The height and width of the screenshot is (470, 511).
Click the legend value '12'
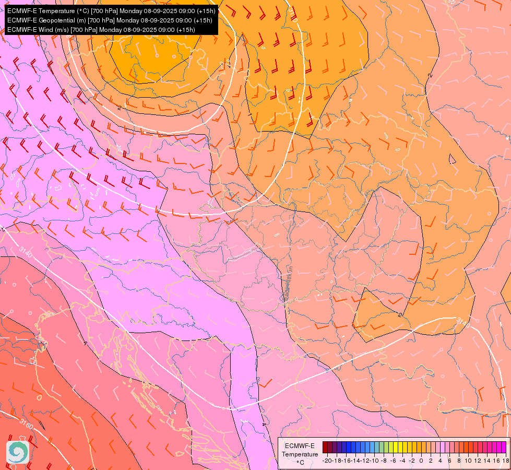point(478,461)
